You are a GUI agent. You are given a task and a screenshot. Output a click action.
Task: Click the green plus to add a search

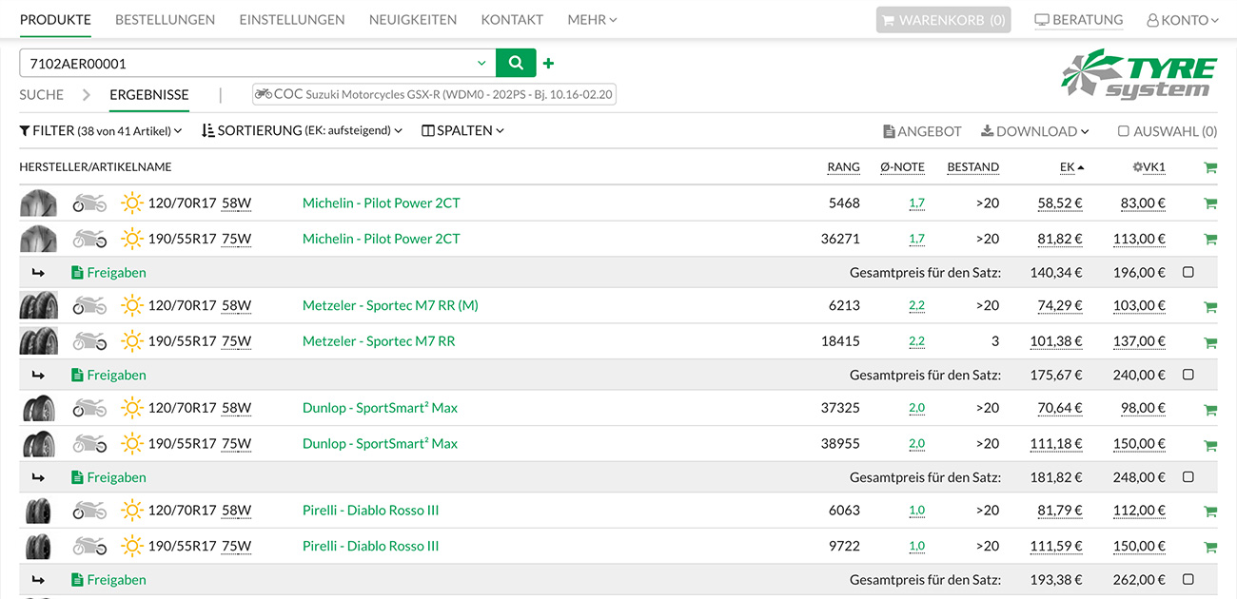click(x=548, y=63)
